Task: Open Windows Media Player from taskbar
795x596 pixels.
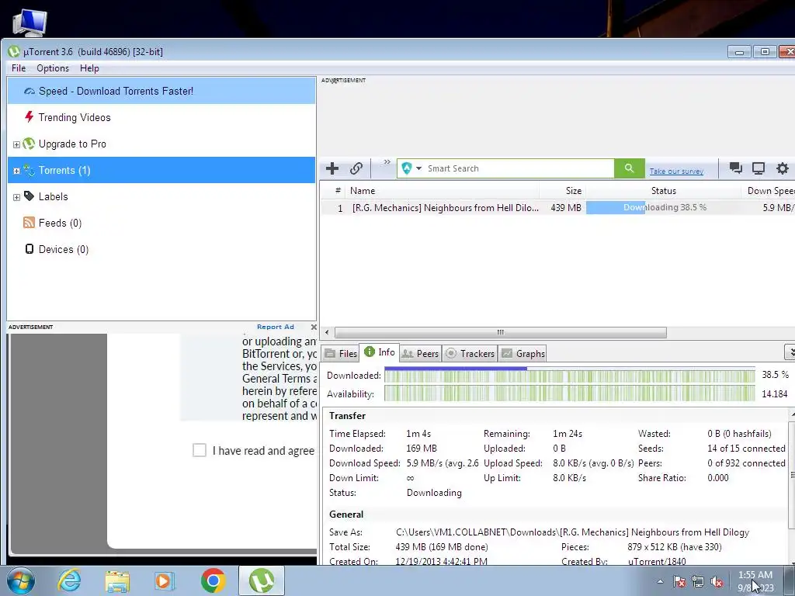Action: [165, 580]
